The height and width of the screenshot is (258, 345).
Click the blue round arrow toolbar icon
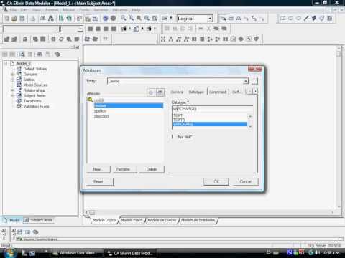106,19
